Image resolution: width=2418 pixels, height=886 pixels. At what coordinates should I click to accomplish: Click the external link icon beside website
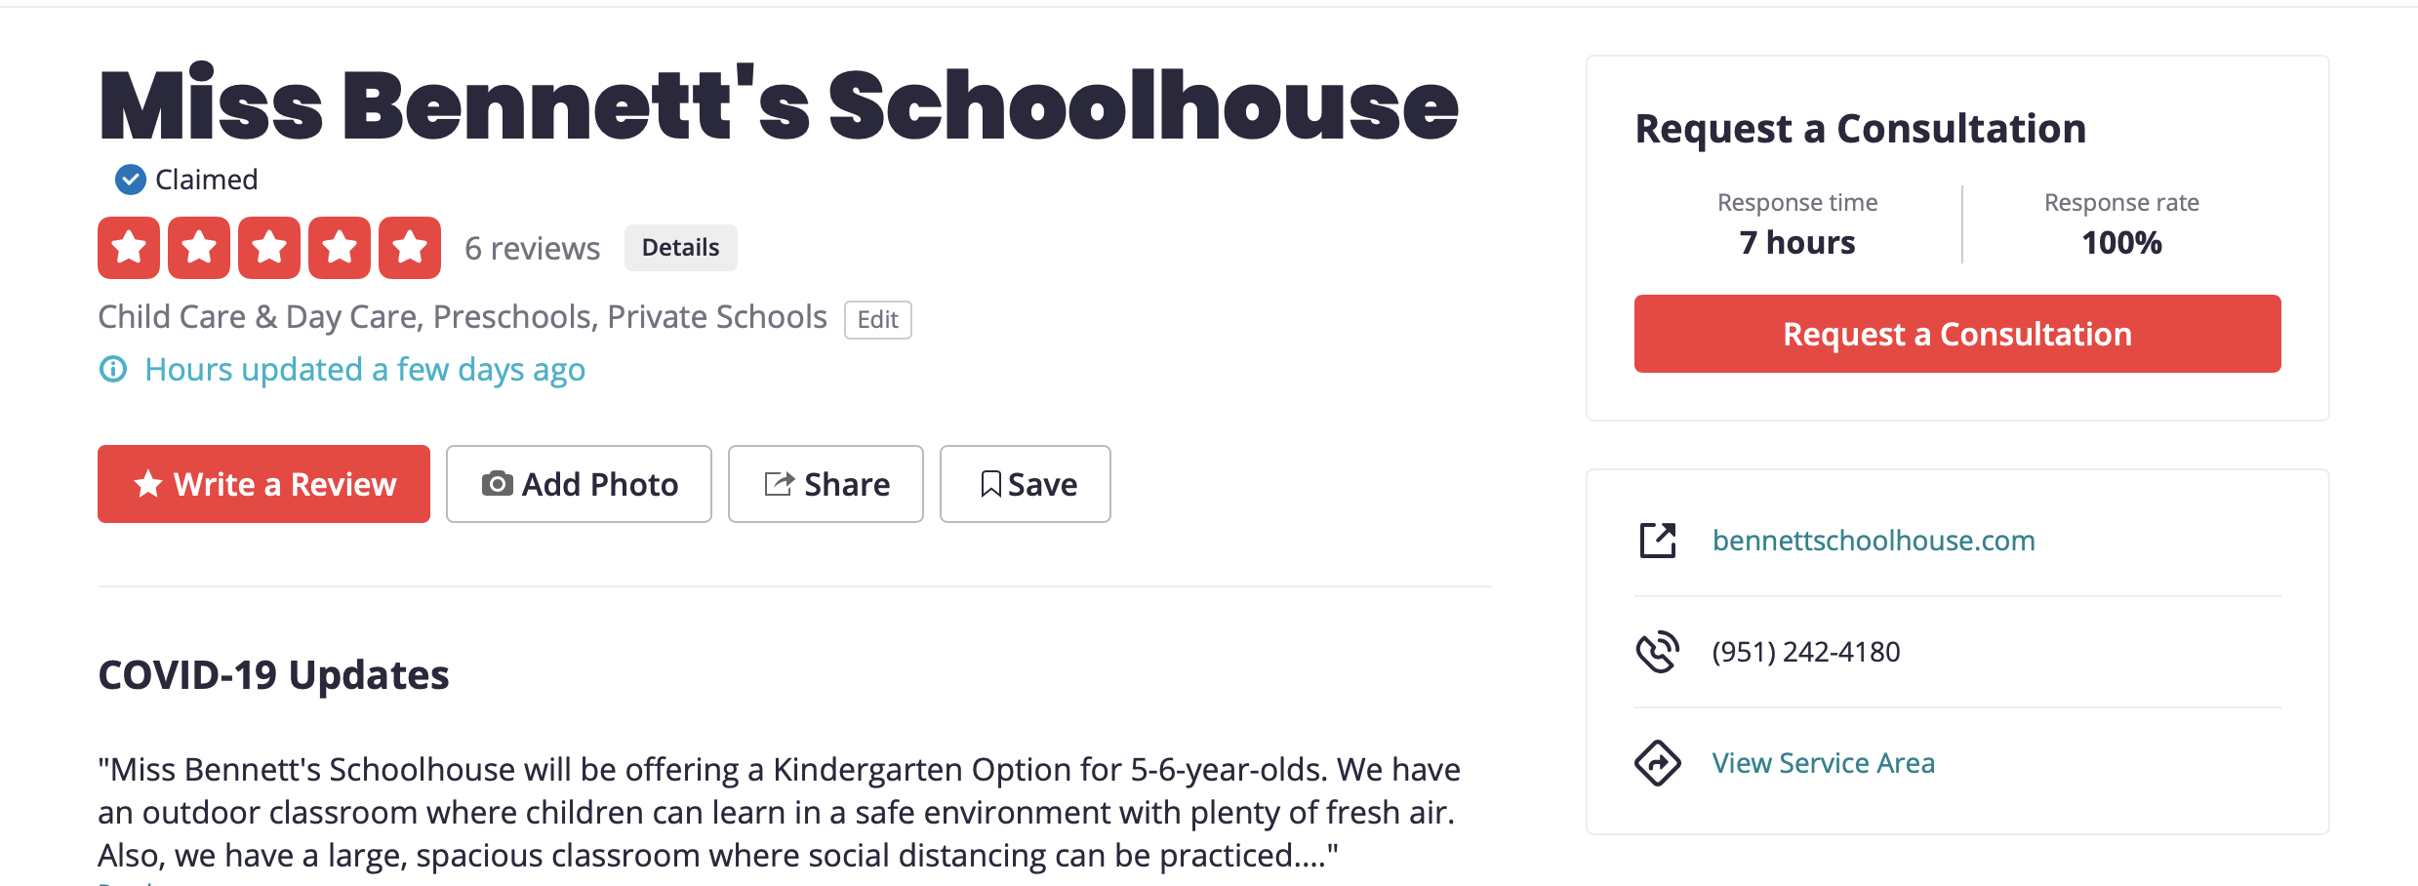click(1657, 541)
